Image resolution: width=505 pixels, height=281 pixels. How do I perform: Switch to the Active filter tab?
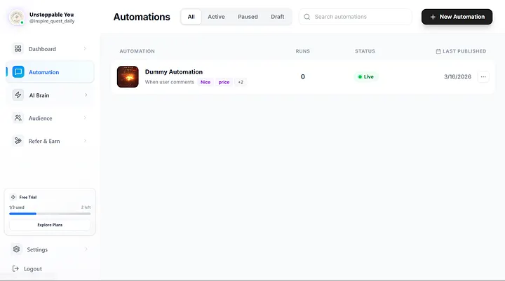coord(216,17)
